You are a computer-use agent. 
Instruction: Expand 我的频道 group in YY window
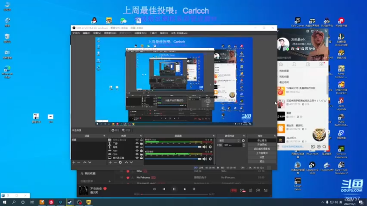coord(284,71)
